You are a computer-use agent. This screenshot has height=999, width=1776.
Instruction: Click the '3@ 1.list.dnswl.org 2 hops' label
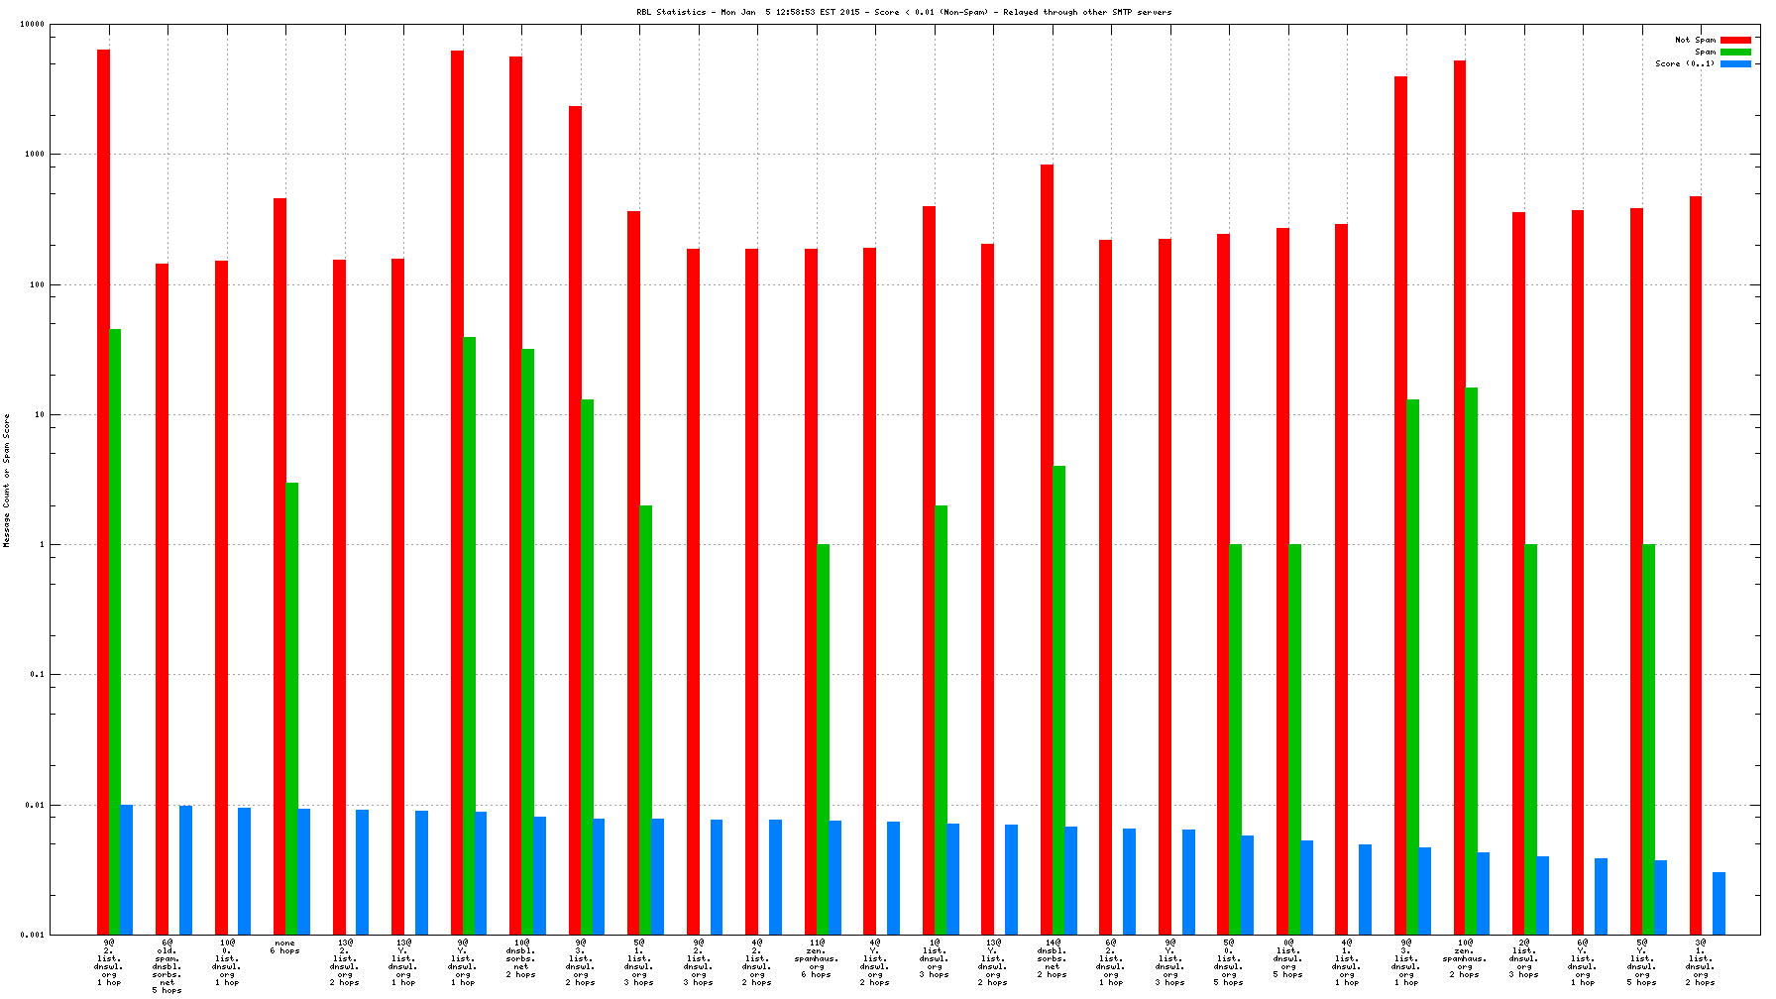tap(1701, 962)
